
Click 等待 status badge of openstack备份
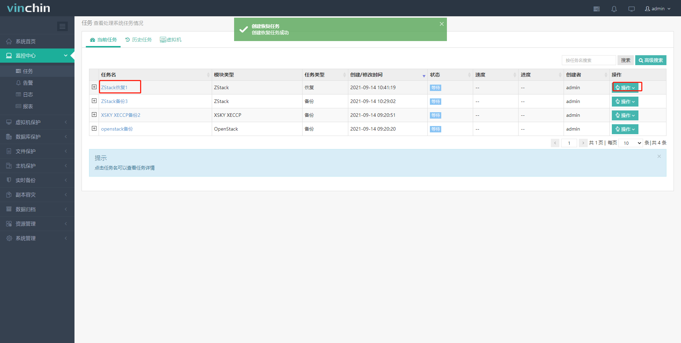pyautogui.click(x=436, y=129)
